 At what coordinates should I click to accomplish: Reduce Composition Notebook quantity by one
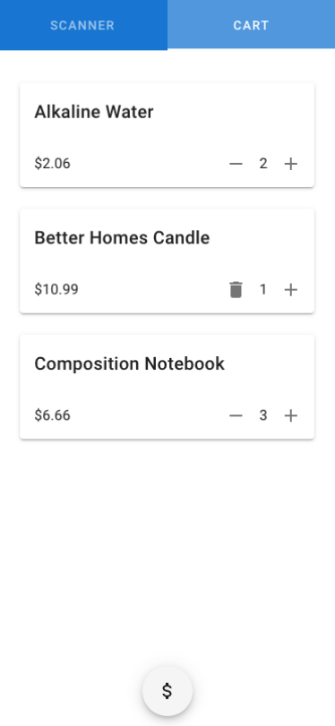[236, 415]
